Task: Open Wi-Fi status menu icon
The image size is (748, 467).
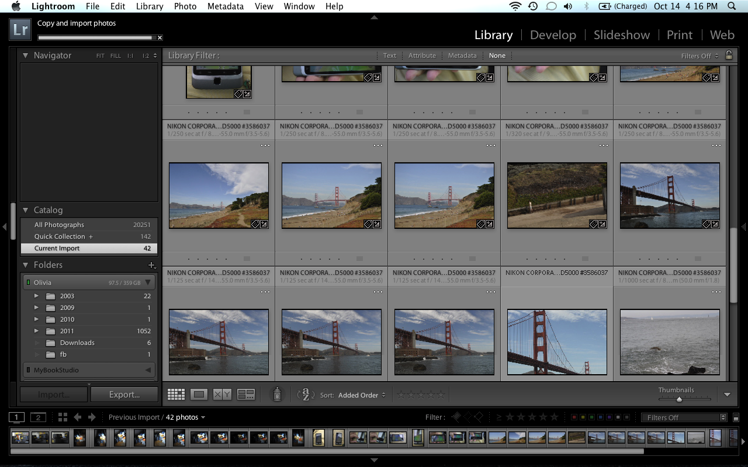Action: pyautogui.click(x=515, y=6)
